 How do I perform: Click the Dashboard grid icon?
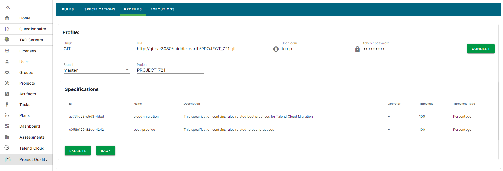click(x=7, y=126)
